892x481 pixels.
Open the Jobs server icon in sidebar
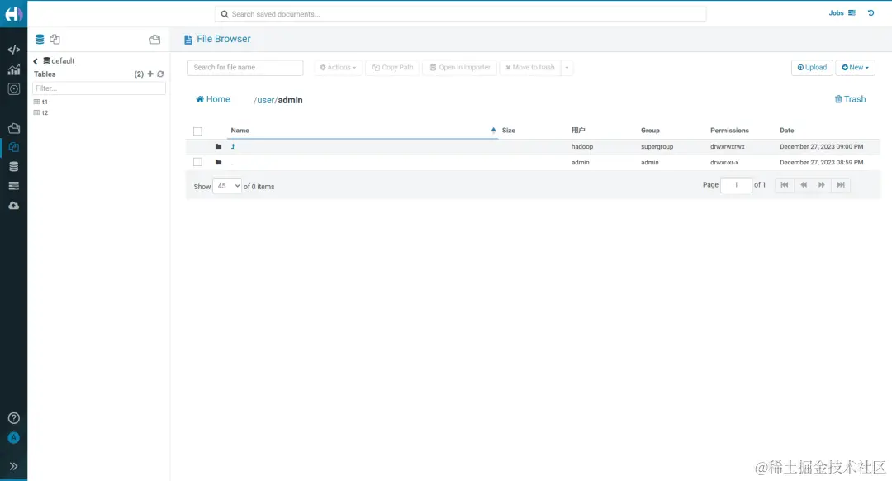(14, 186)
